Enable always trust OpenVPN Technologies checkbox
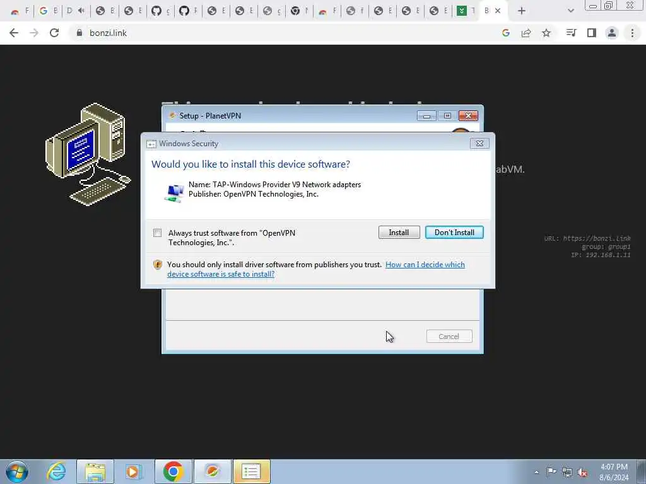 [157, 233]
